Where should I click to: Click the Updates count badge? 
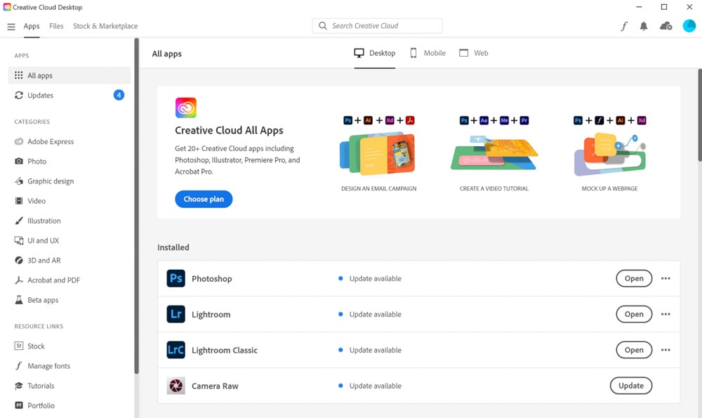tap(119, 95)
